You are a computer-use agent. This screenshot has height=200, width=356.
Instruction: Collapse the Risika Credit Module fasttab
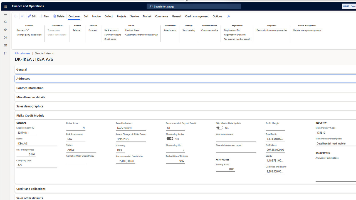(x=185, y=116)
